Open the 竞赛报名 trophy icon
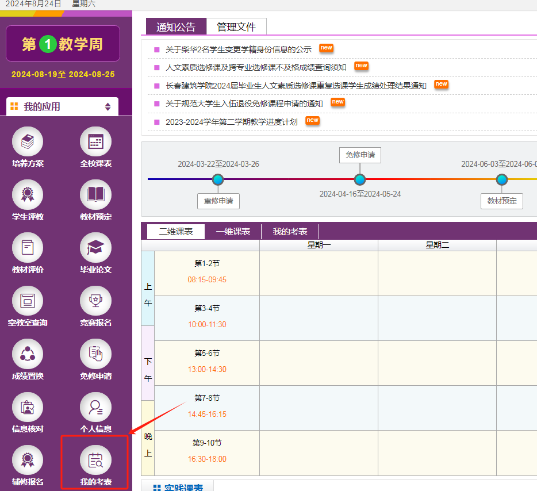The width and height of the screenshot is (537, 491). tap(95, 301)
